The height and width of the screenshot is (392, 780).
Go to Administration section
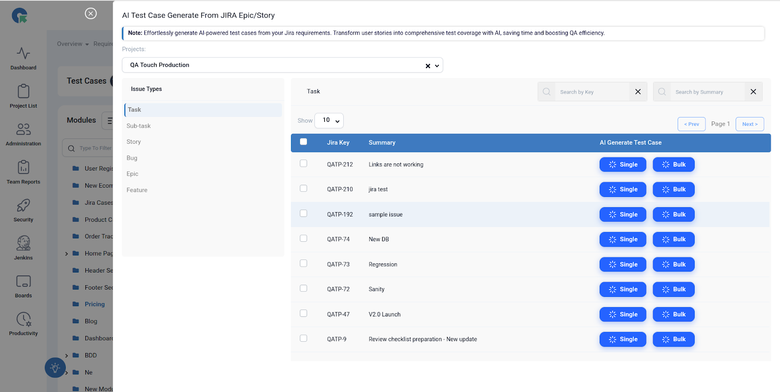pyautogui.click(x=23, y=135)
